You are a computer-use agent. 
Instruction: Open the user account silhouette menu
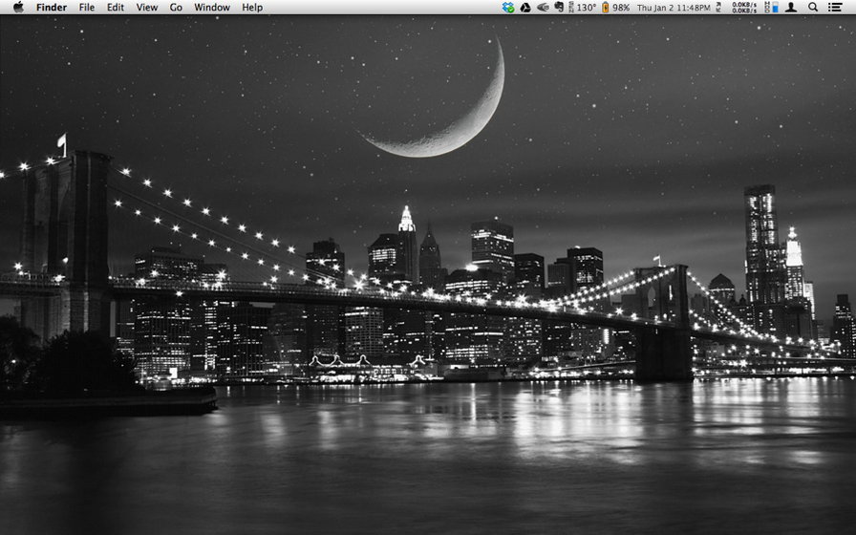pyautogui.click(x=791, y=7)
